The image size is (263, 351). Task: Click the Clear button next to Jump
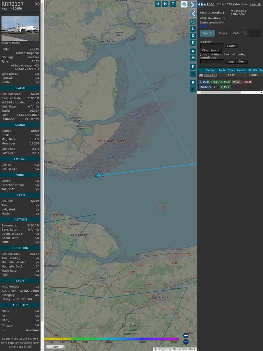242,61
